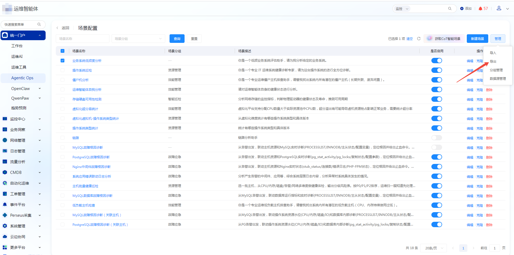
Task: Expand the 监控中心 menu chevron
Action: click(x=40, y=119)
